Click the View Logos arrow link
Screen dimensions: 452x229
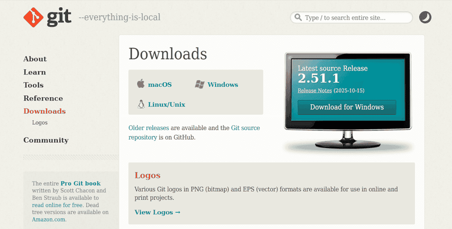[x=157, y=212]
